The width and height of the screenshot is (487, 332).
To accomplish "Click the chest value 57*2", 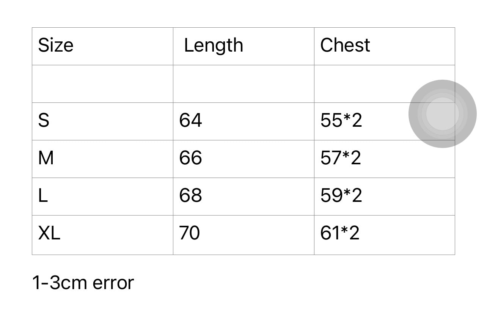I will pyautogui.click(x=341, y=158).
